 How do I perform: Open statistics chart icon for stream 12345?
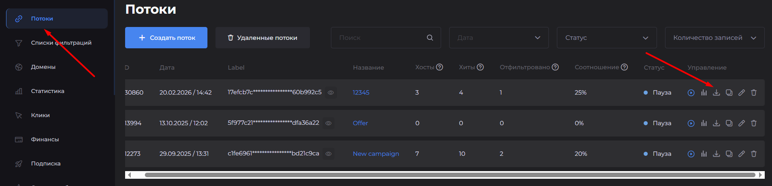pyautogui.click(x=704, y=93)
